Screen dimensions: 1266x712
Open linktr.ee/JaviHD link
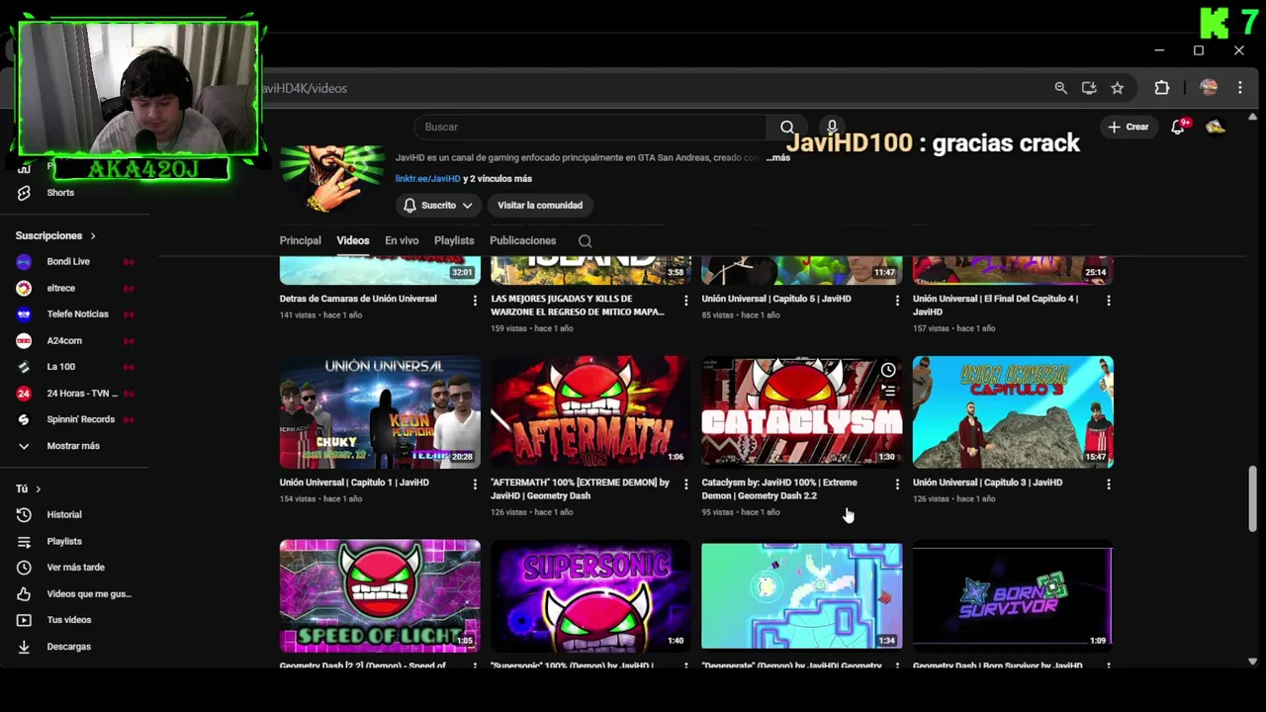(427, 179)
